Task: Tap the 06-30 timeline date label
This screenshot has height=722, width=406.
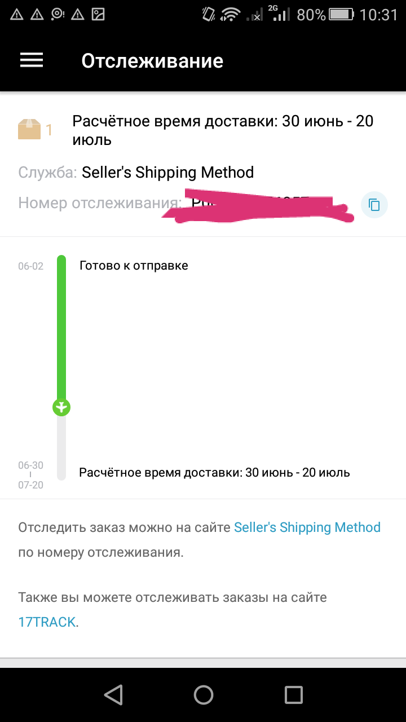Action: coord(30,465)
